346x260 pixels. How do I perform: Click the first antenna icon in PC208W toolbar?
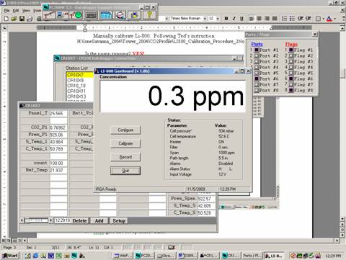(49, 15)
